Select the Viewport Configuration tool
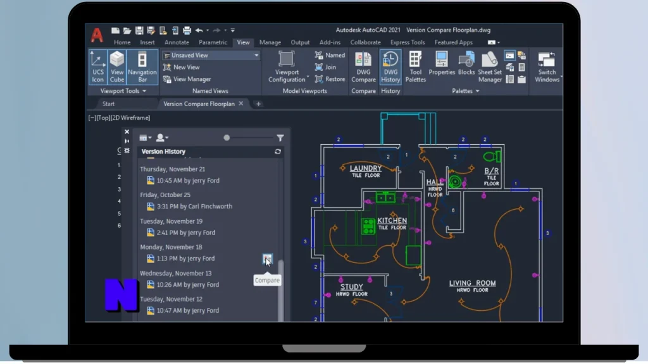This screenshot has height=364, width=648. click(286, 66)
